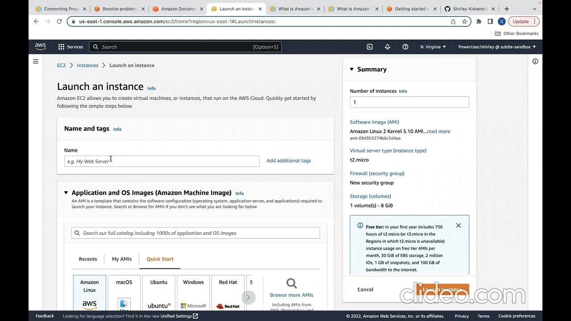571x321 pixels.
Task: Open the Chrome profile avatar S
Action: (x=501, y=21)
